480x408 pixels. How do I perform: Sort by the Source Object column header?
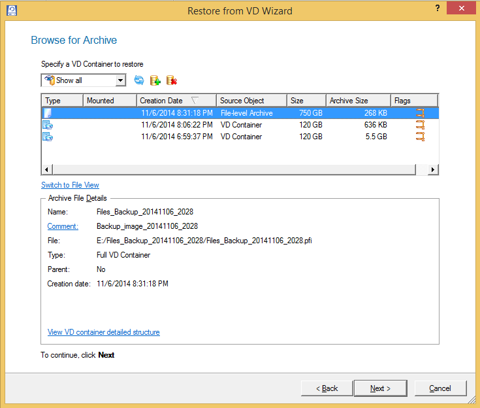(x=251, y=101)
